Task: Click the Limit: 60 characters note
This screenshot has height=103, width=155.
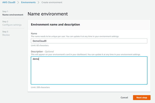Action: pyautogui.click(x=40, y=46)
